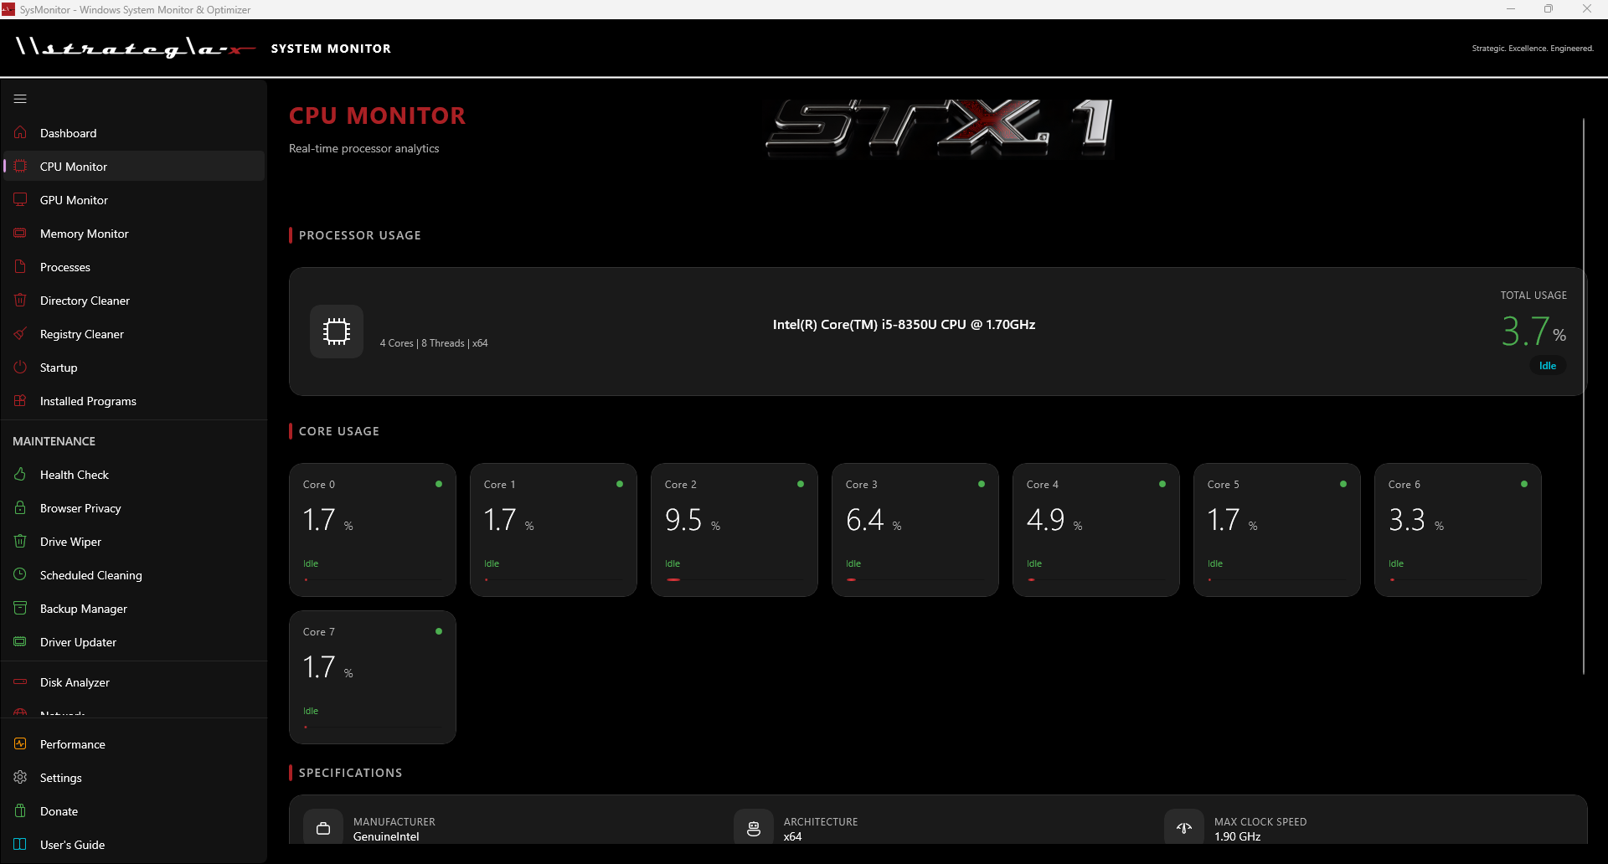Viewport: 1608px width, 864px height.
Task: Open the Settings gear icon
Action: tap(20, 777)
